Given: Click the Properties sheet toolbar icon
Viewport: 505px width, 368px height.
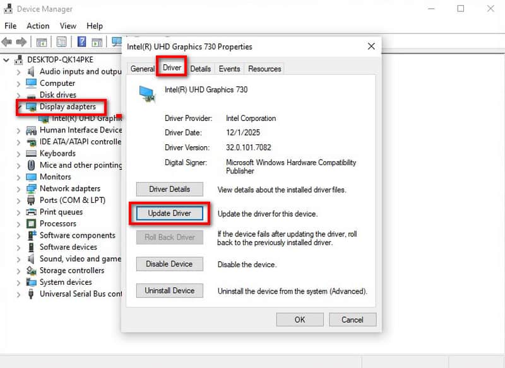Looking at the screenshot, I should coord(61,42).
